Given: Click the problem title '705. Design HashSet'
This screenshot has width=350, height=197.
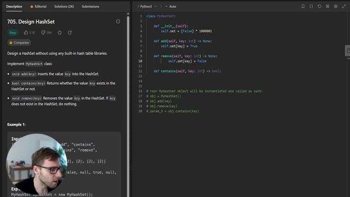Looking at the screenshot, I should pos(31,22).
